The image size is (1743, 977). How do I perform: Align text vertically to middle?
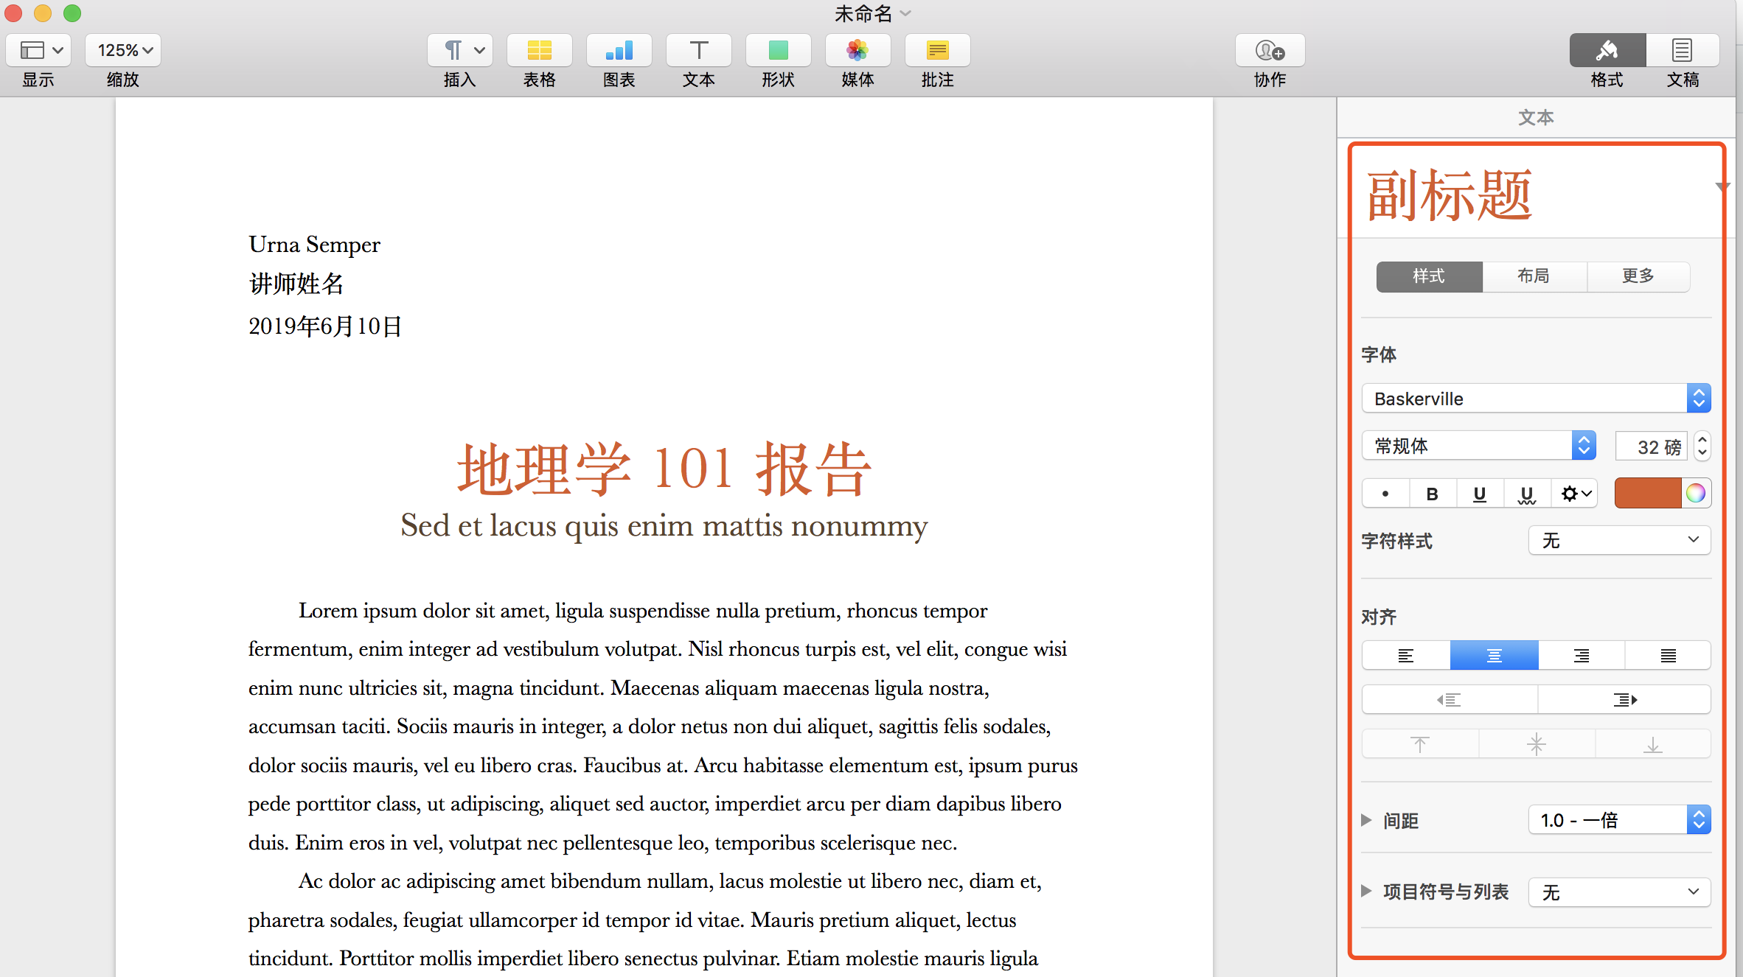click(1537, 744)
